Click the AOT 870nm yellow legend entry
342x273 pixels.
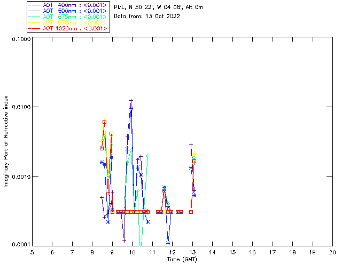[x=68, y=22]
